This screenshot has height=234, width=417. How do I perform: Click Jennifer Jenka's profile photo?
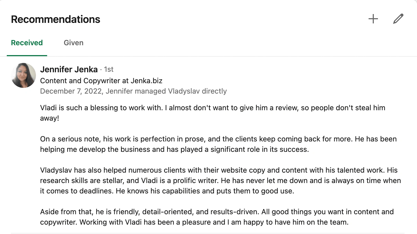pos(23,75)
